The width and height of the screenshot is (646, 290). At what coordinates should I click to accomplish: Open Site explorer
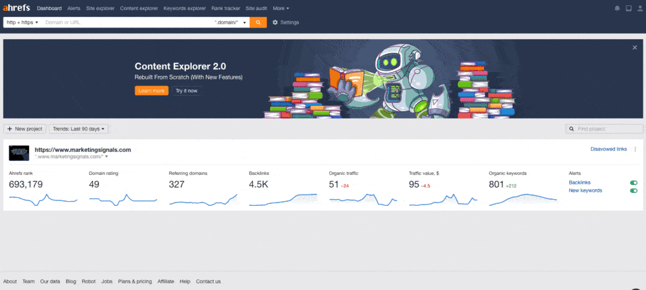click(x=100, y=8)
